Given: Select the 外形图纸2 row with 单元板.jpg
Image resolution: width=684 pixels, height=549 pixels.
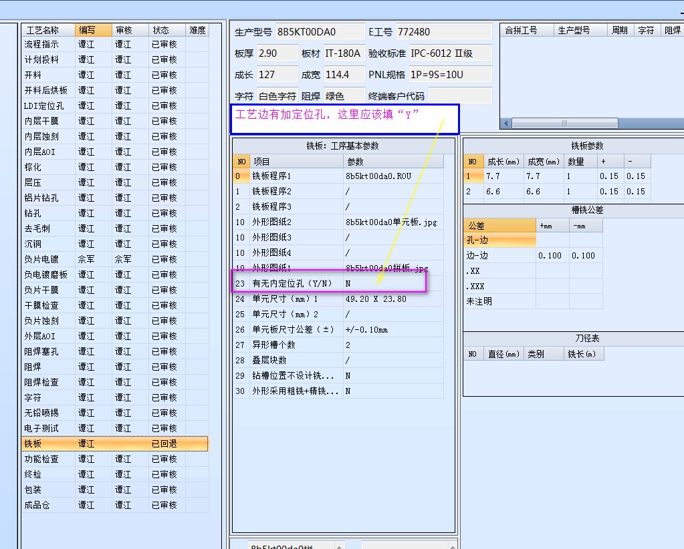Looking at the screenshot, I should pos(338,222).
